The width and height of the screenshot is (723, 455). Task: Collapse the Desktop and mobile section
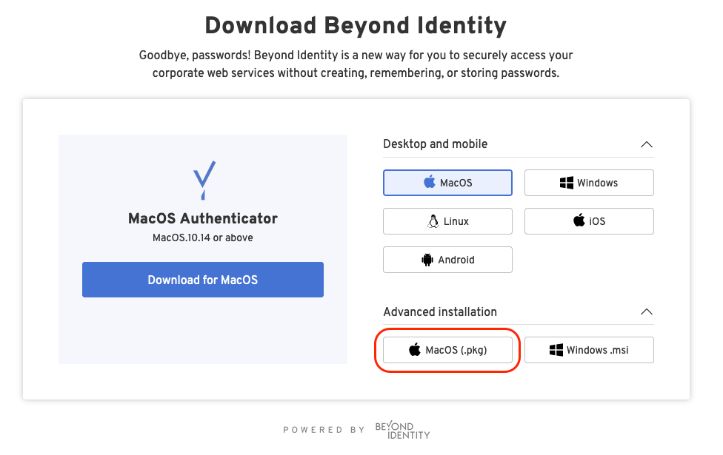pyautogui.click(x=647, y=144)
